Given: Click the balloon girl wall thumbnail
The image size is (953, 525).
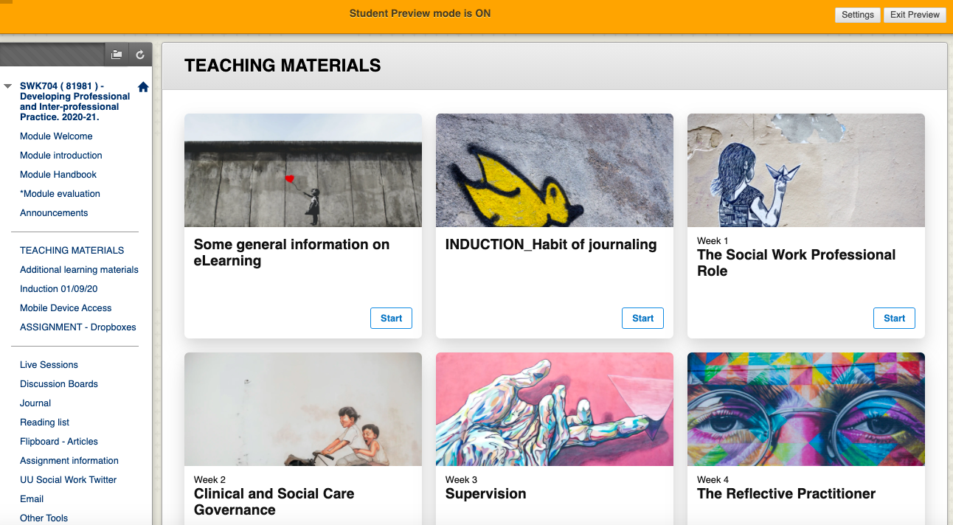Looking at the screenshot, I should [x=303, y=170].
